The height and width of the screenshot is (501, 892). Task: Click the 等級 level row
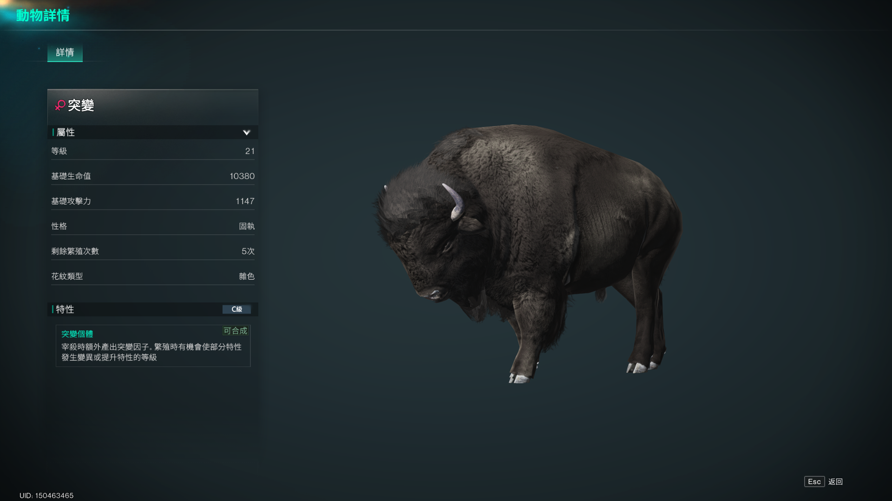[153, 151]
